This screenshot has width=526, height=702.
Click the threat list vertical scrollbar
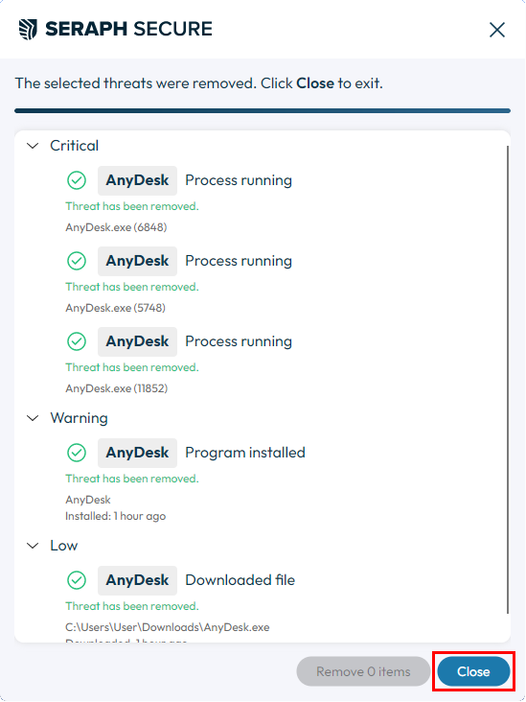click(x=508, y=380)
